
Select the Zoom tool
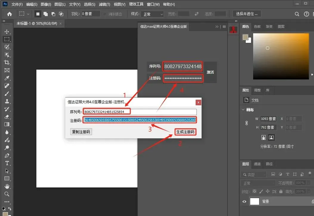click(7, 194)
